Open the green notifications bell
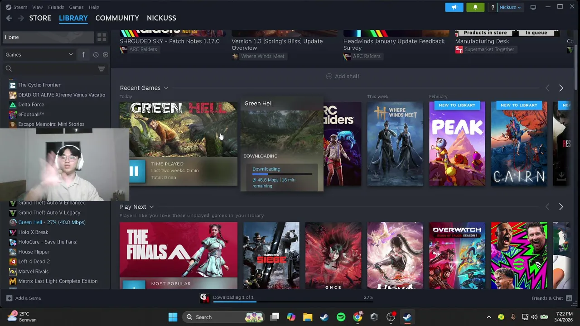This screenshot has height=326, width=580. coord(475,7)
